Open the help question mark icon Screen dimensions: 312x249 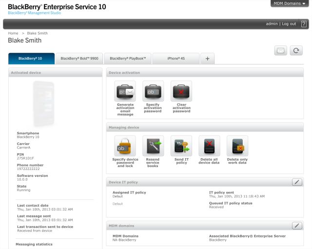(304, 24)
